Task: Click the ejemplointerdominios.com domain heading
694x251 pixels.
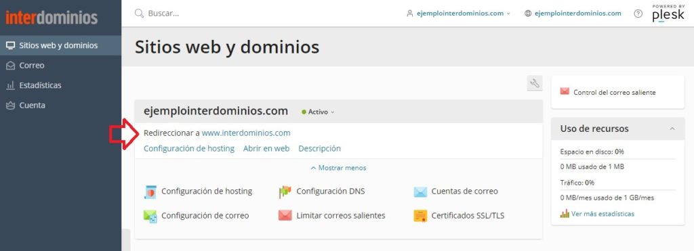Action: point(216,111)
